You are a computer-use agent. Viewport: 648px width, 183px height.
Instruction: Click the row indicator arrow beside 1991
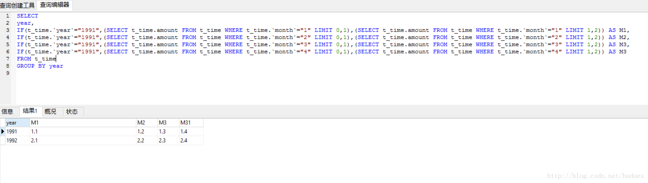click(3, 131)
